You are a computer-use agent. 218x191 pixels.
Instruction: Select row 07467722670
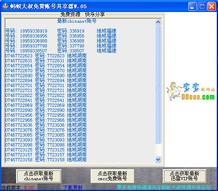tap(46, 71)
